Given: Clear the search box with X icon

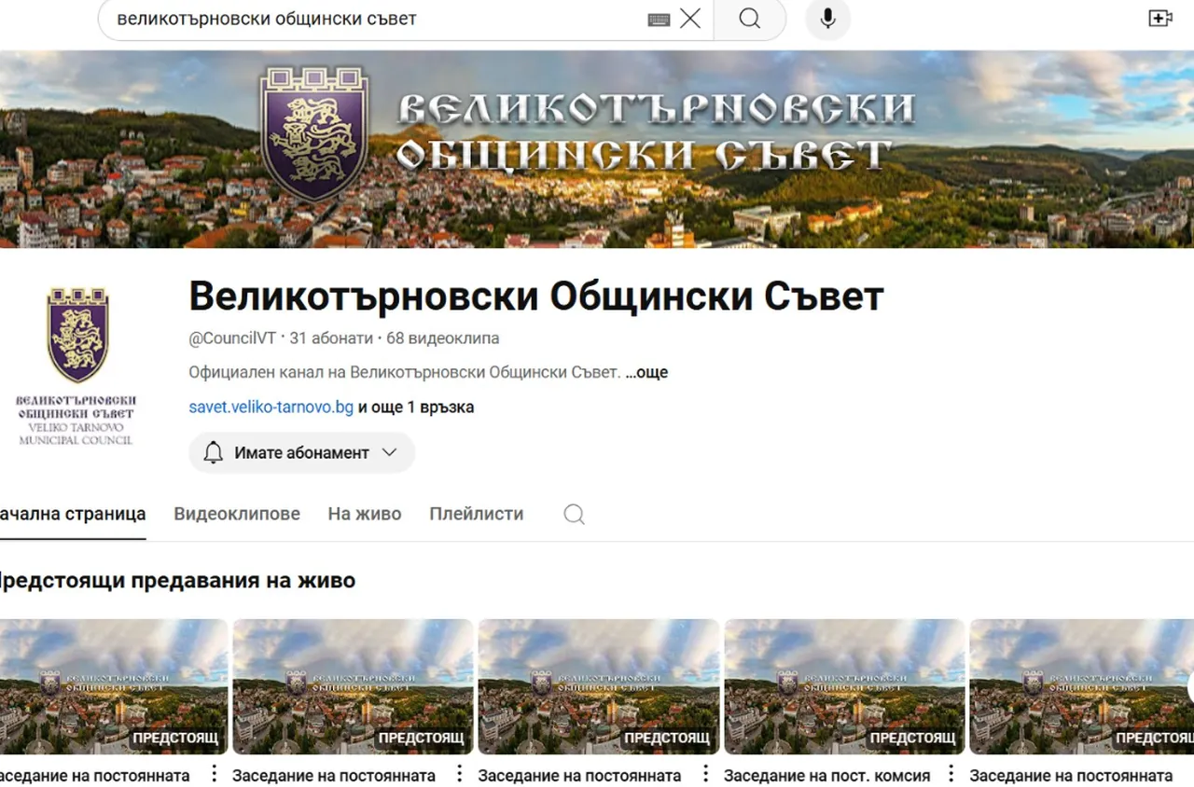Looking at the screenshot, I should point(690,19).
